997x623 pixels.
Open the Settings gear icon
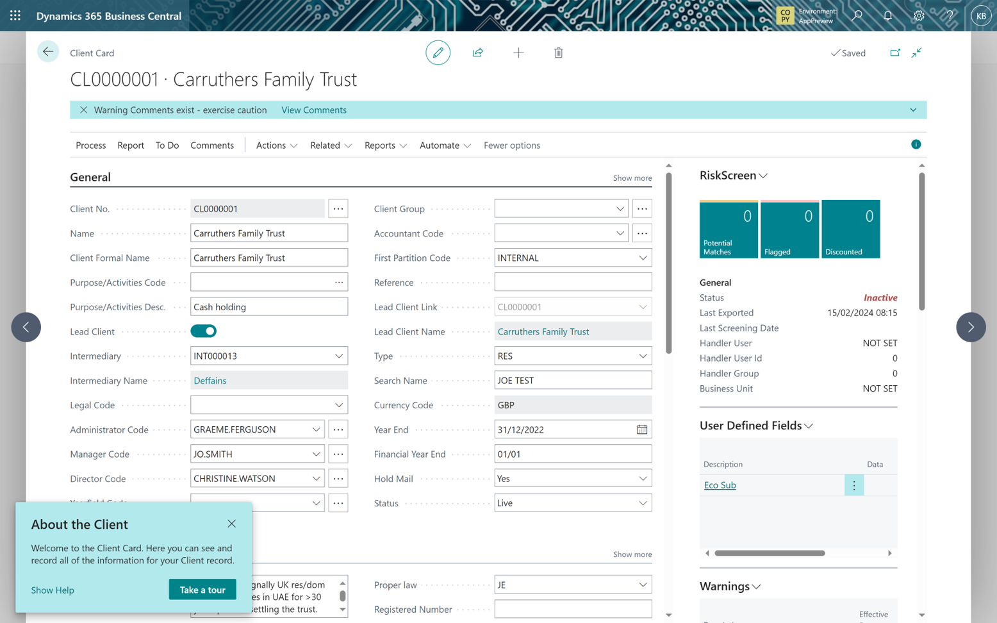click(918, 15)
